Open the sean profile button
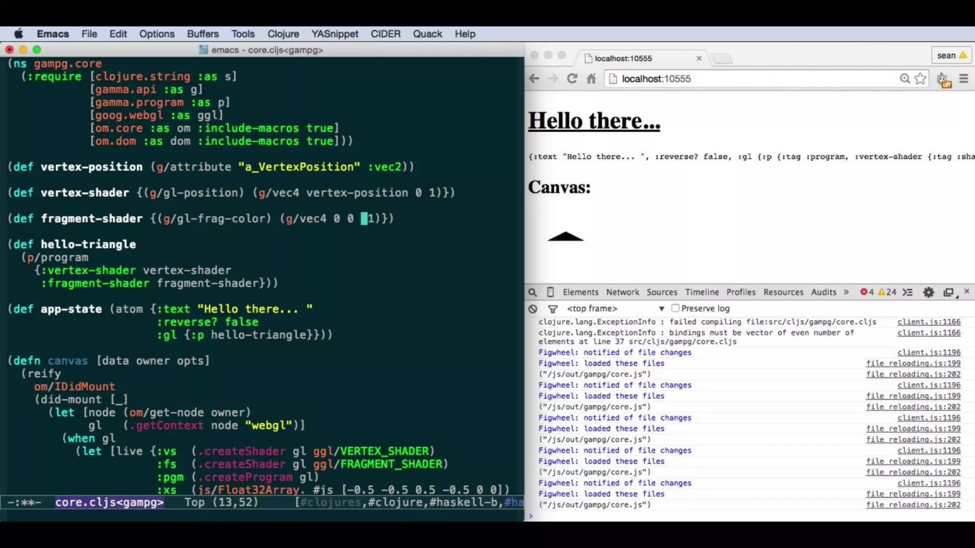Image resolution: width=975 pixels, height=548 pixels. (x=951, y=56)
